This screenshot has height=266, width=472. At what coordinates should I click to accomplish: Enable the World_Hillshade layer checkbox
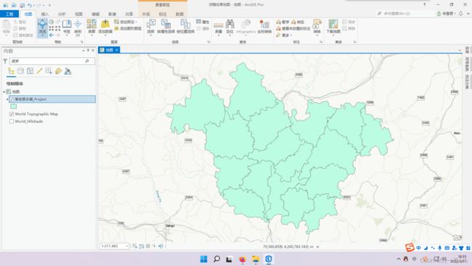(12, 121)
